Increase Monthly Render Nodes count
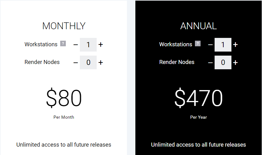This screenshot has width=262, height=155. click(x=100, y=63)
